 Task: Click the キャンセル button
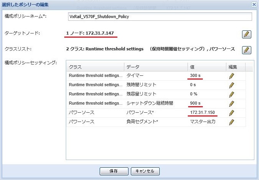145,171
